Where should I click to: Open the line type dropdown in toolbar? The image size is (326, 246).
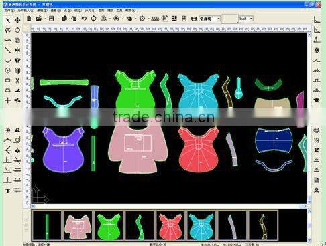coord(219,19)
